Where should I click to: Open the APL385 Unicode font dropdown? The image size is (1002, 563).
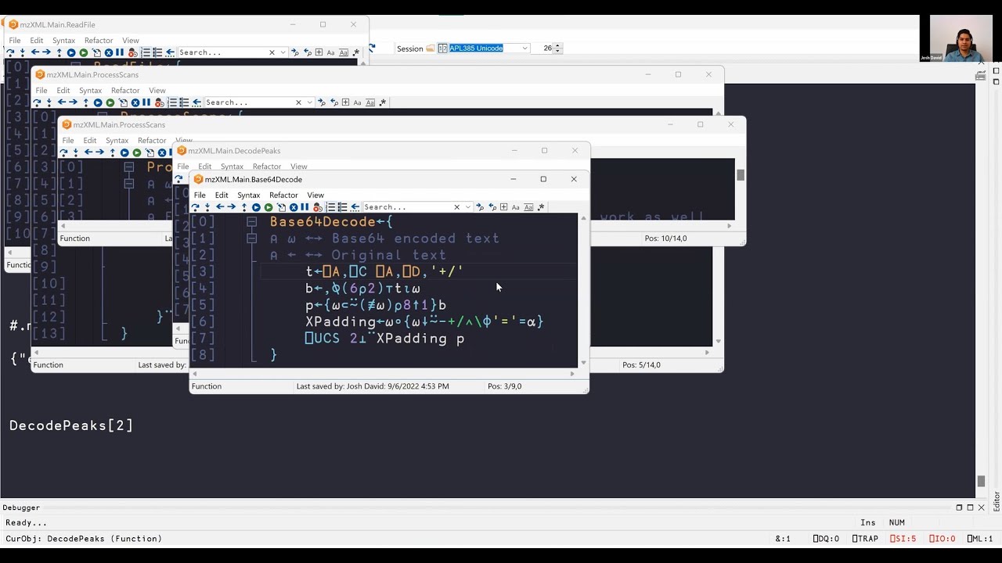(524, 48)
